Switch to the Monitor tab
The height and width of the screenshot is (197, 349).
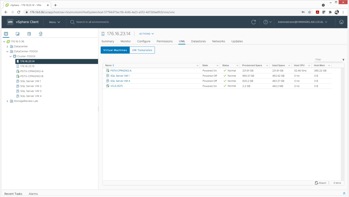point(126,41)
